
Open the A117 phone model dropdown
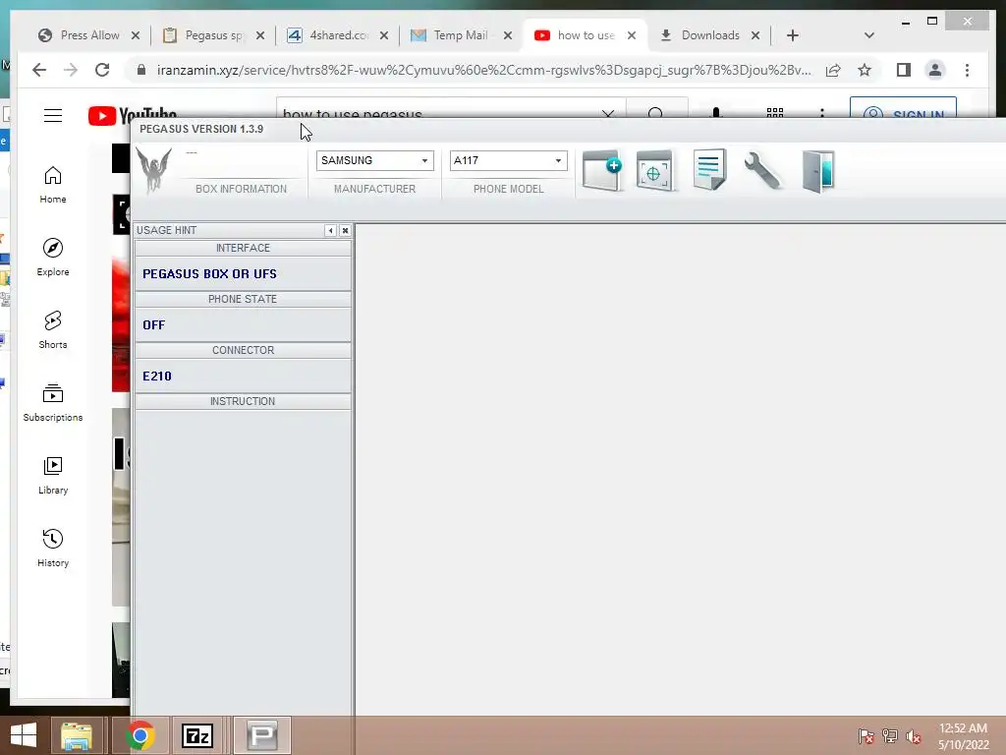(508, 160)
